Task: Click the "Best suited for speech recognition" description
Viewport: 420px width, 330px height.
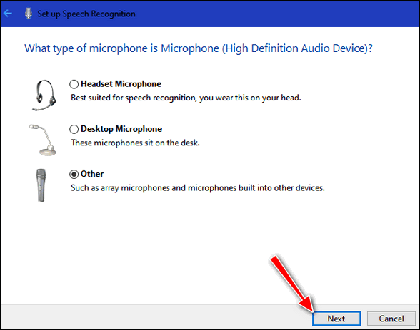Action: click(186, 98)
